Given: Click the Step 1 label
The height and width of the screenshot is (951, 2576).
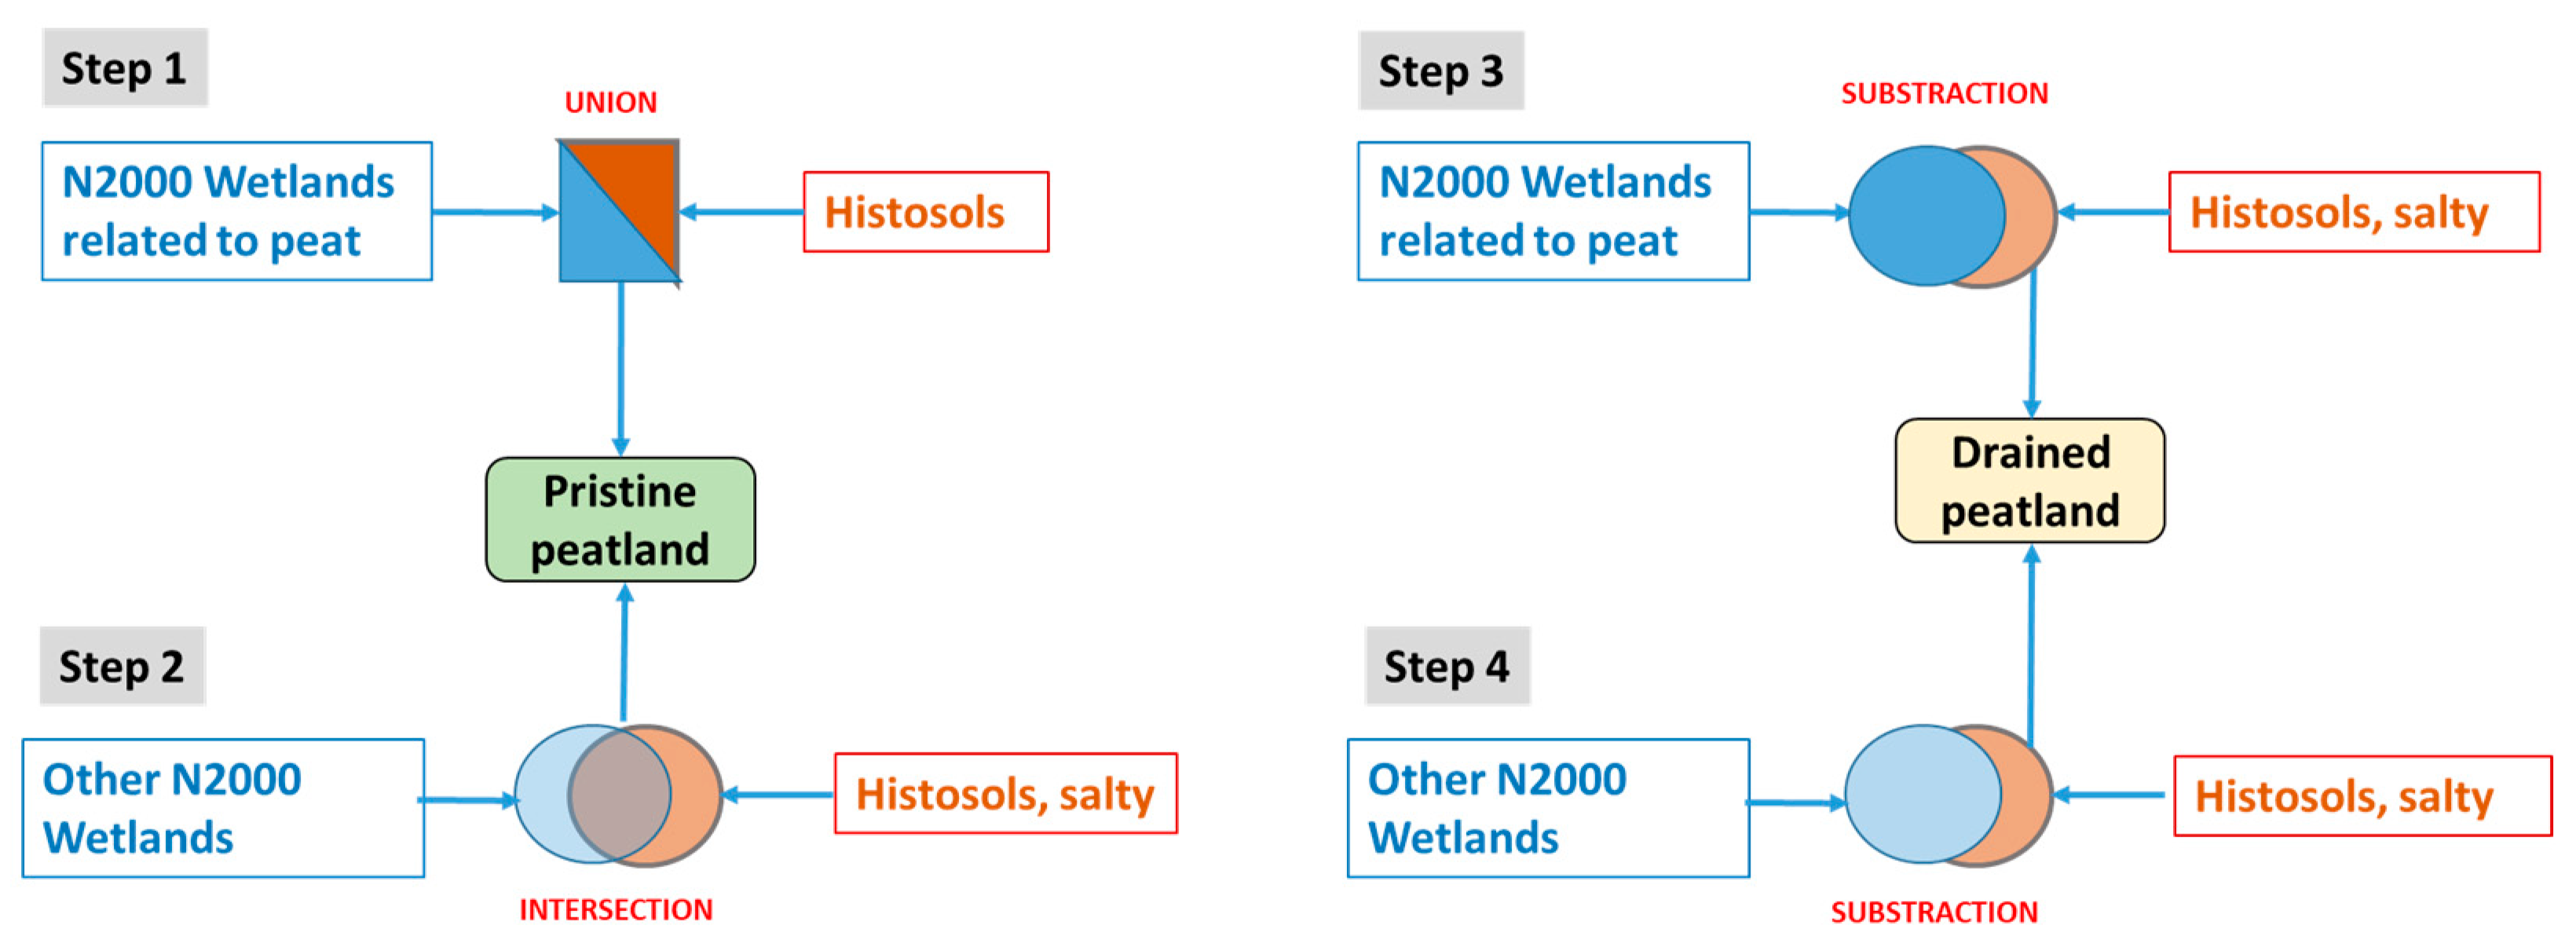Looking at the screenshot, I should click(x=124, y=68).
